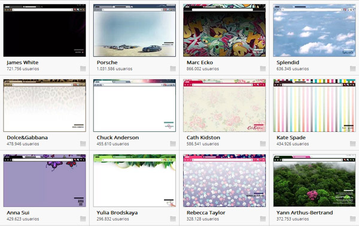The height and width of the screenshot is (226, 359).
Task: Click the 434.926 usuarios count
Action: [293, 144]
